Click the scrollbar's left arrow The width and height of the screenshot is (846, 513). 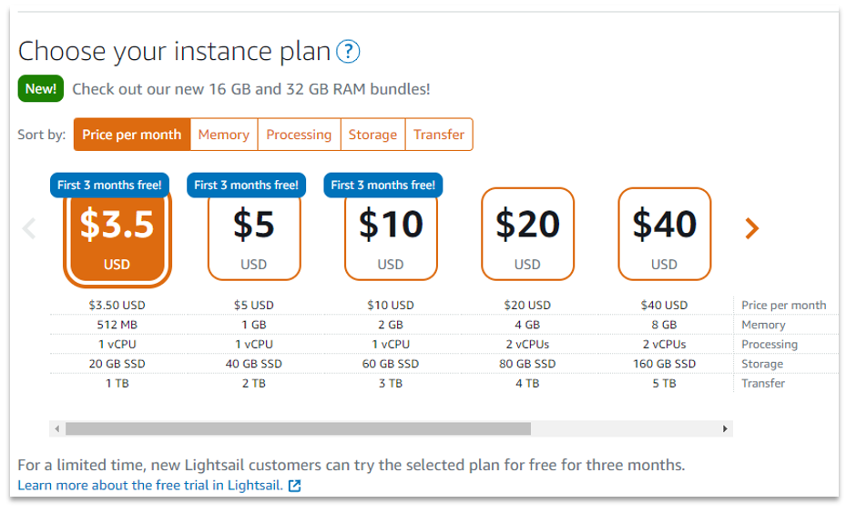(57, 428)
